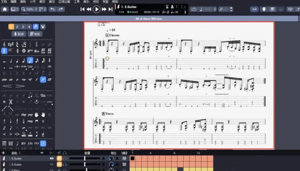Mute track 2 E.Guitar

tap(59, 164)
